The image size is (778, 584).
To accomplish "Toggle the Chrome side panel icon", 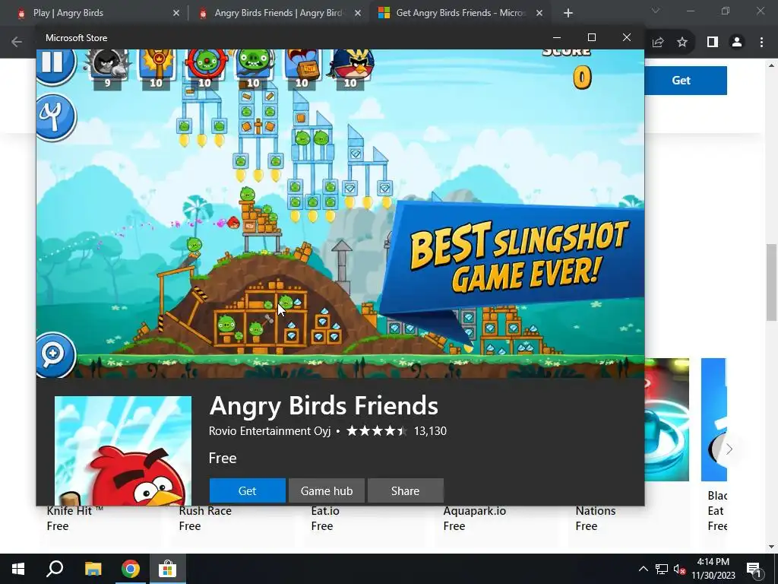I will [x=713, y=43].
